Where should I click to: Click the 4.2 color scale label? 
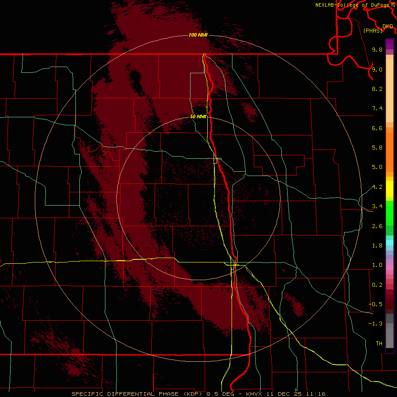click(x=377, y=187)
